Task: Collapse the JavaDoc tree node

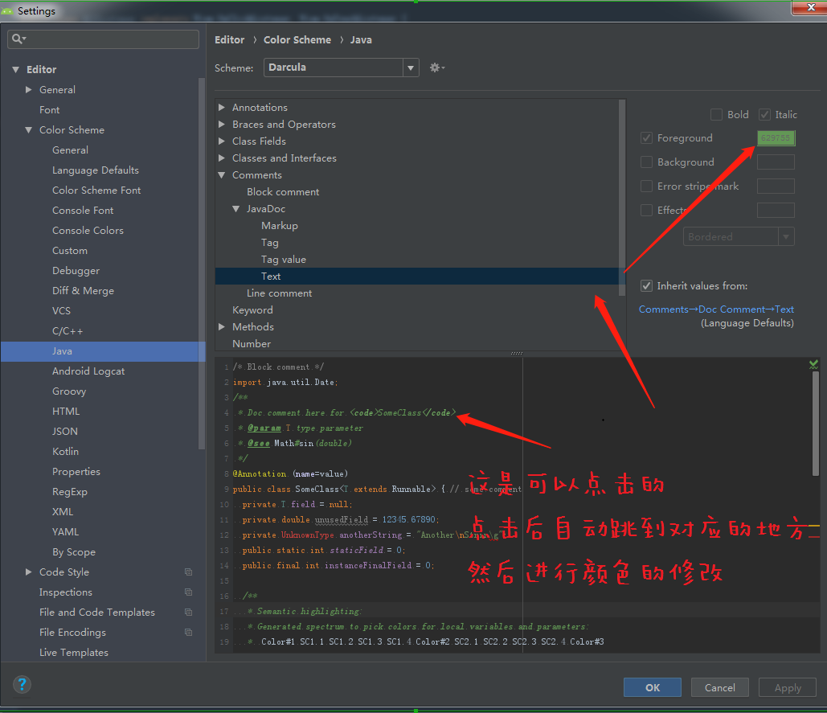Action: (x=236, y=209)
